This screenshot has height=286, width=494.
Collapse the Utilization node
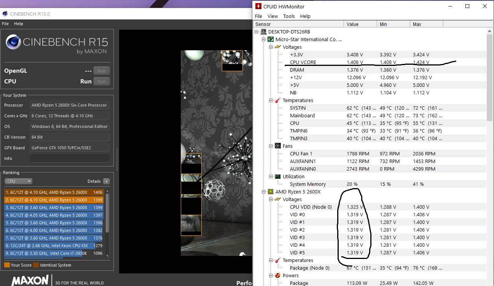coord(271,176)
